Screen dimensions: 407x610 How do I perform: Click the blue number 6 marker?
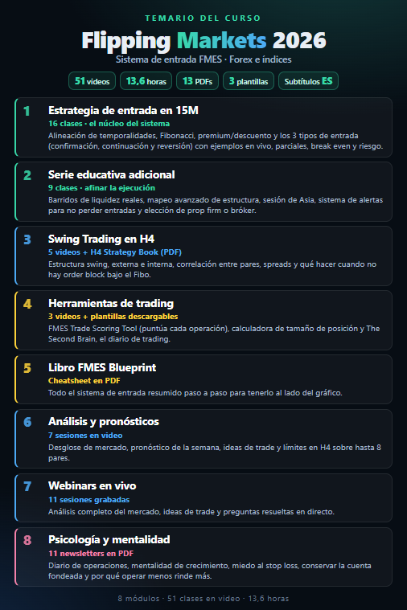pyautogui.click(x=27, y=422)
